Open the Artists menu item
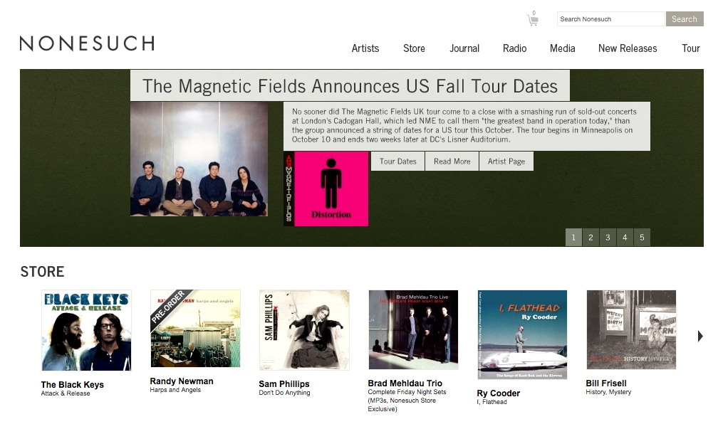This screenshot has width=723, height=429. tap(365, 48)
